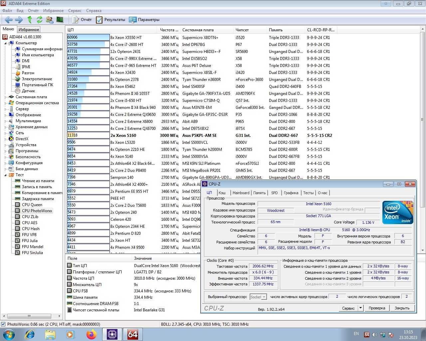Select FPU VP8 benchmark in tree
The height and width of the screenshot is (341, 426).
[x=29, y=235]
